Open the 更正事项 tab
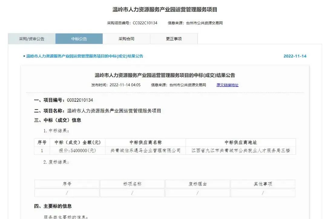The width and height of the screenshot is (327, 219). click(x=174, y=39)
